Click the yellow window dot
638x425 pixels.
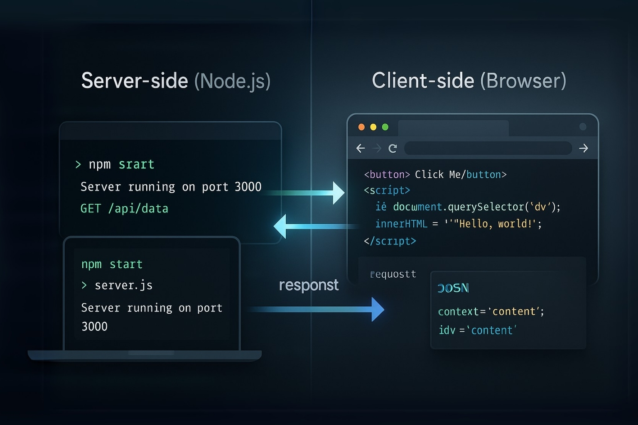click(373, 127)
